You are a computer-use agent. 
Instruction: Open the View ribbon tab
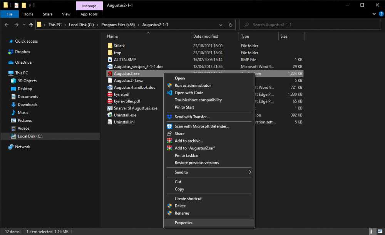[66, 14]
